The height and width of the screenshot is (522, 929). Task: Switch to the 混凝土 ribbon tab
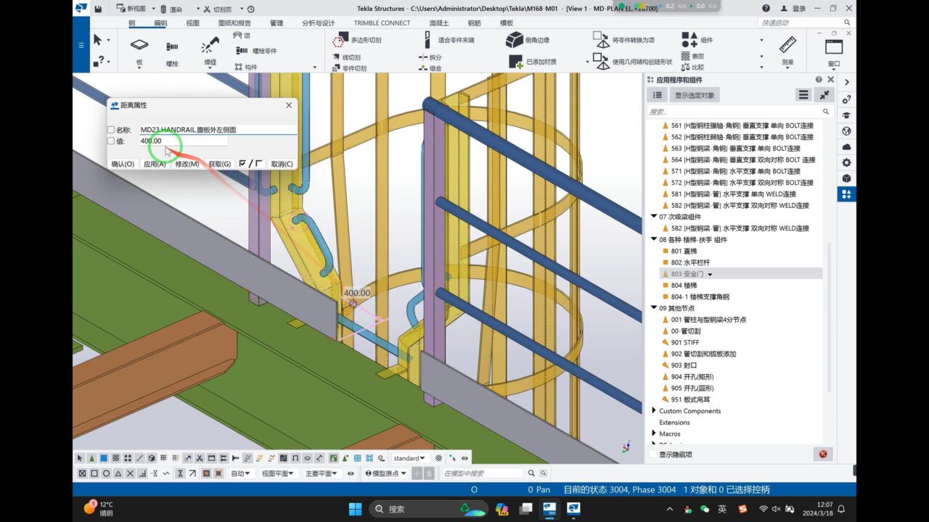coord(439,23)
